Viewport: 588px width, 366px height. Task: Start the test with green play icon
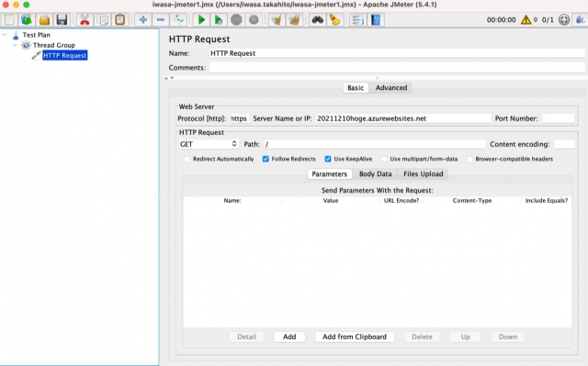click(x=201, y=19)
